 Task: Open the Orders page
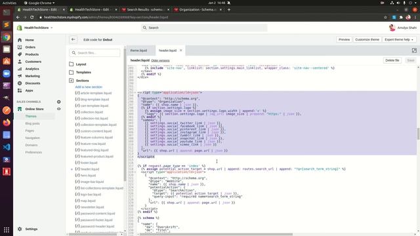tap(30, 47)
